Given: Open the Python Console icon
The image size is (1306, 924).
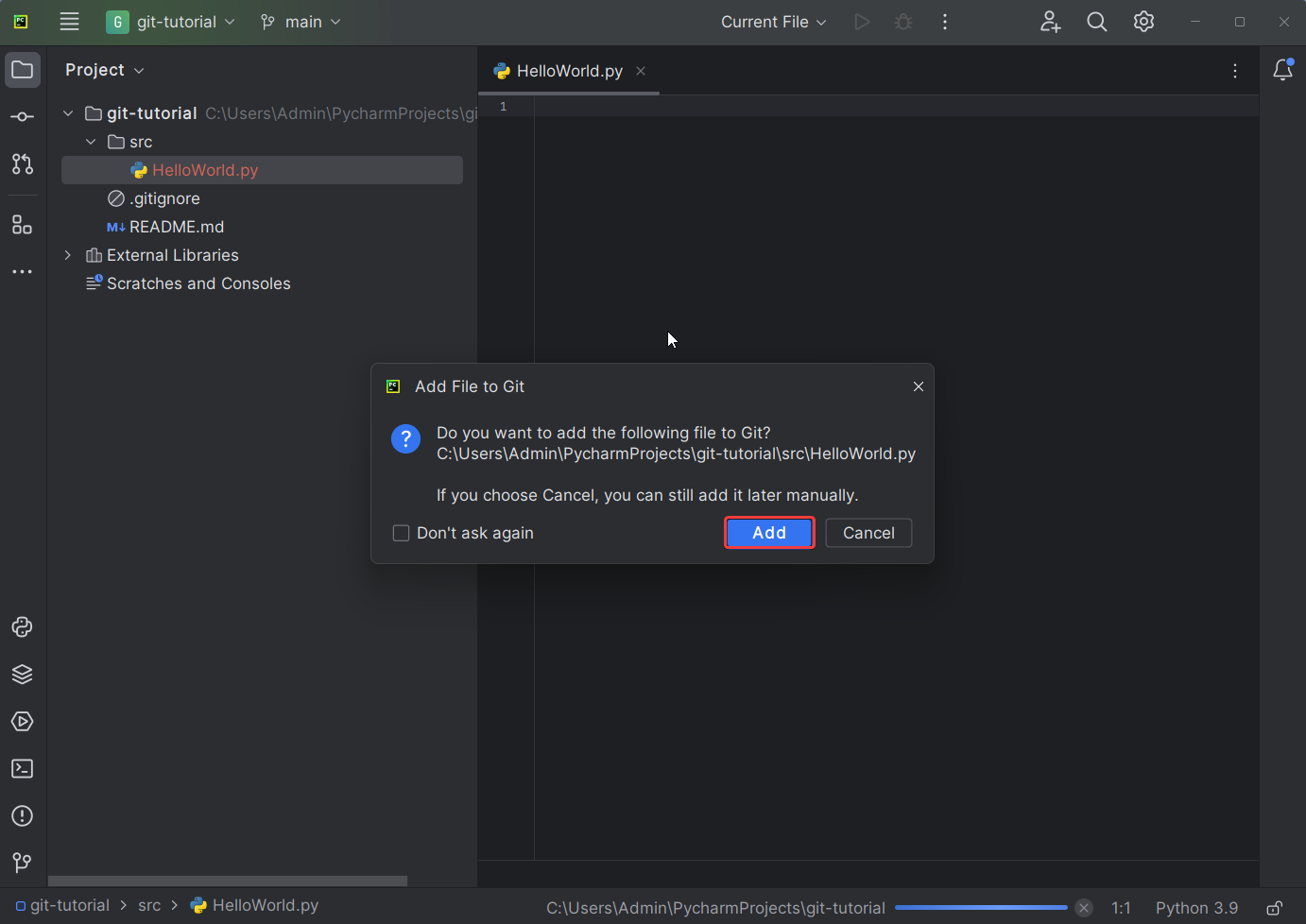Looking at the screenshot, I should click(23, 627).
